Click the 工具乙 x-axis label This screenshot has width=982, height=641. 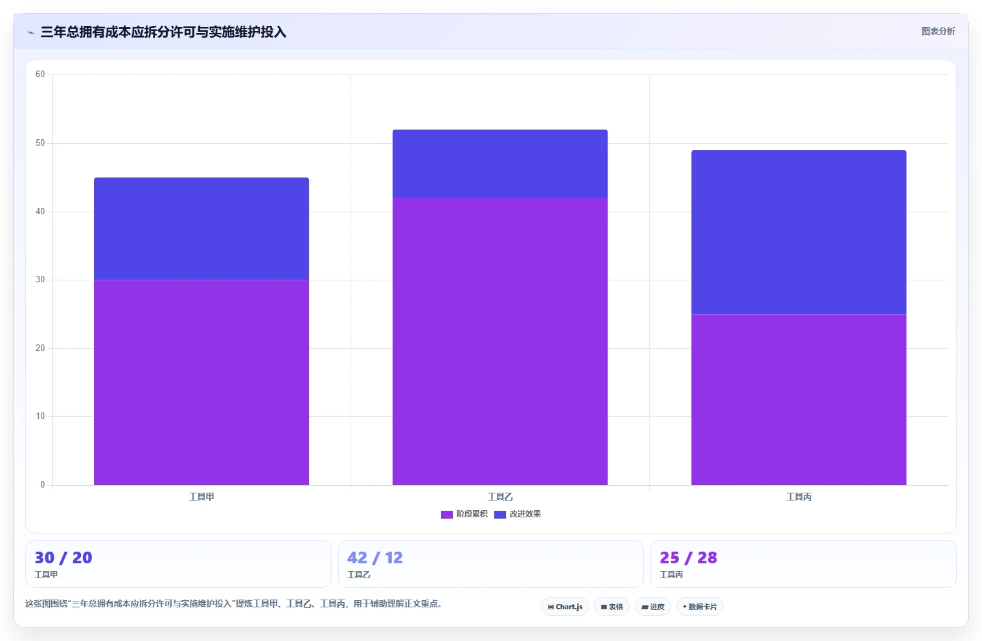pos(500,497)
